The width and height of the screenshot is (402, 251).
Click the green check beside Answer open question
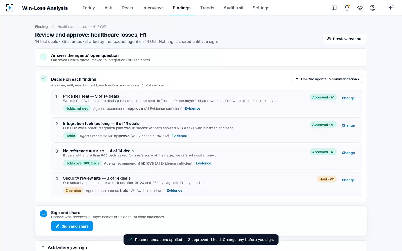click(x=44, y=57)
